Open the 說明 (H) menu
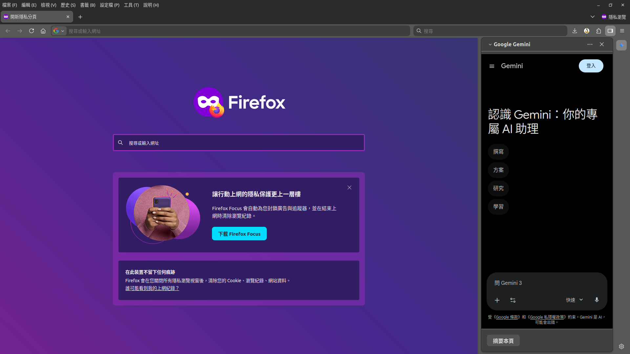 (x=151, y=5)
